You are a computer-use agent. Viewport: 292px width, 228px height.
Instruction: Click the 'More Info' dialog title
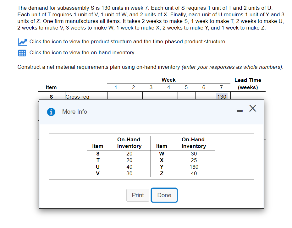coord(74,112)
